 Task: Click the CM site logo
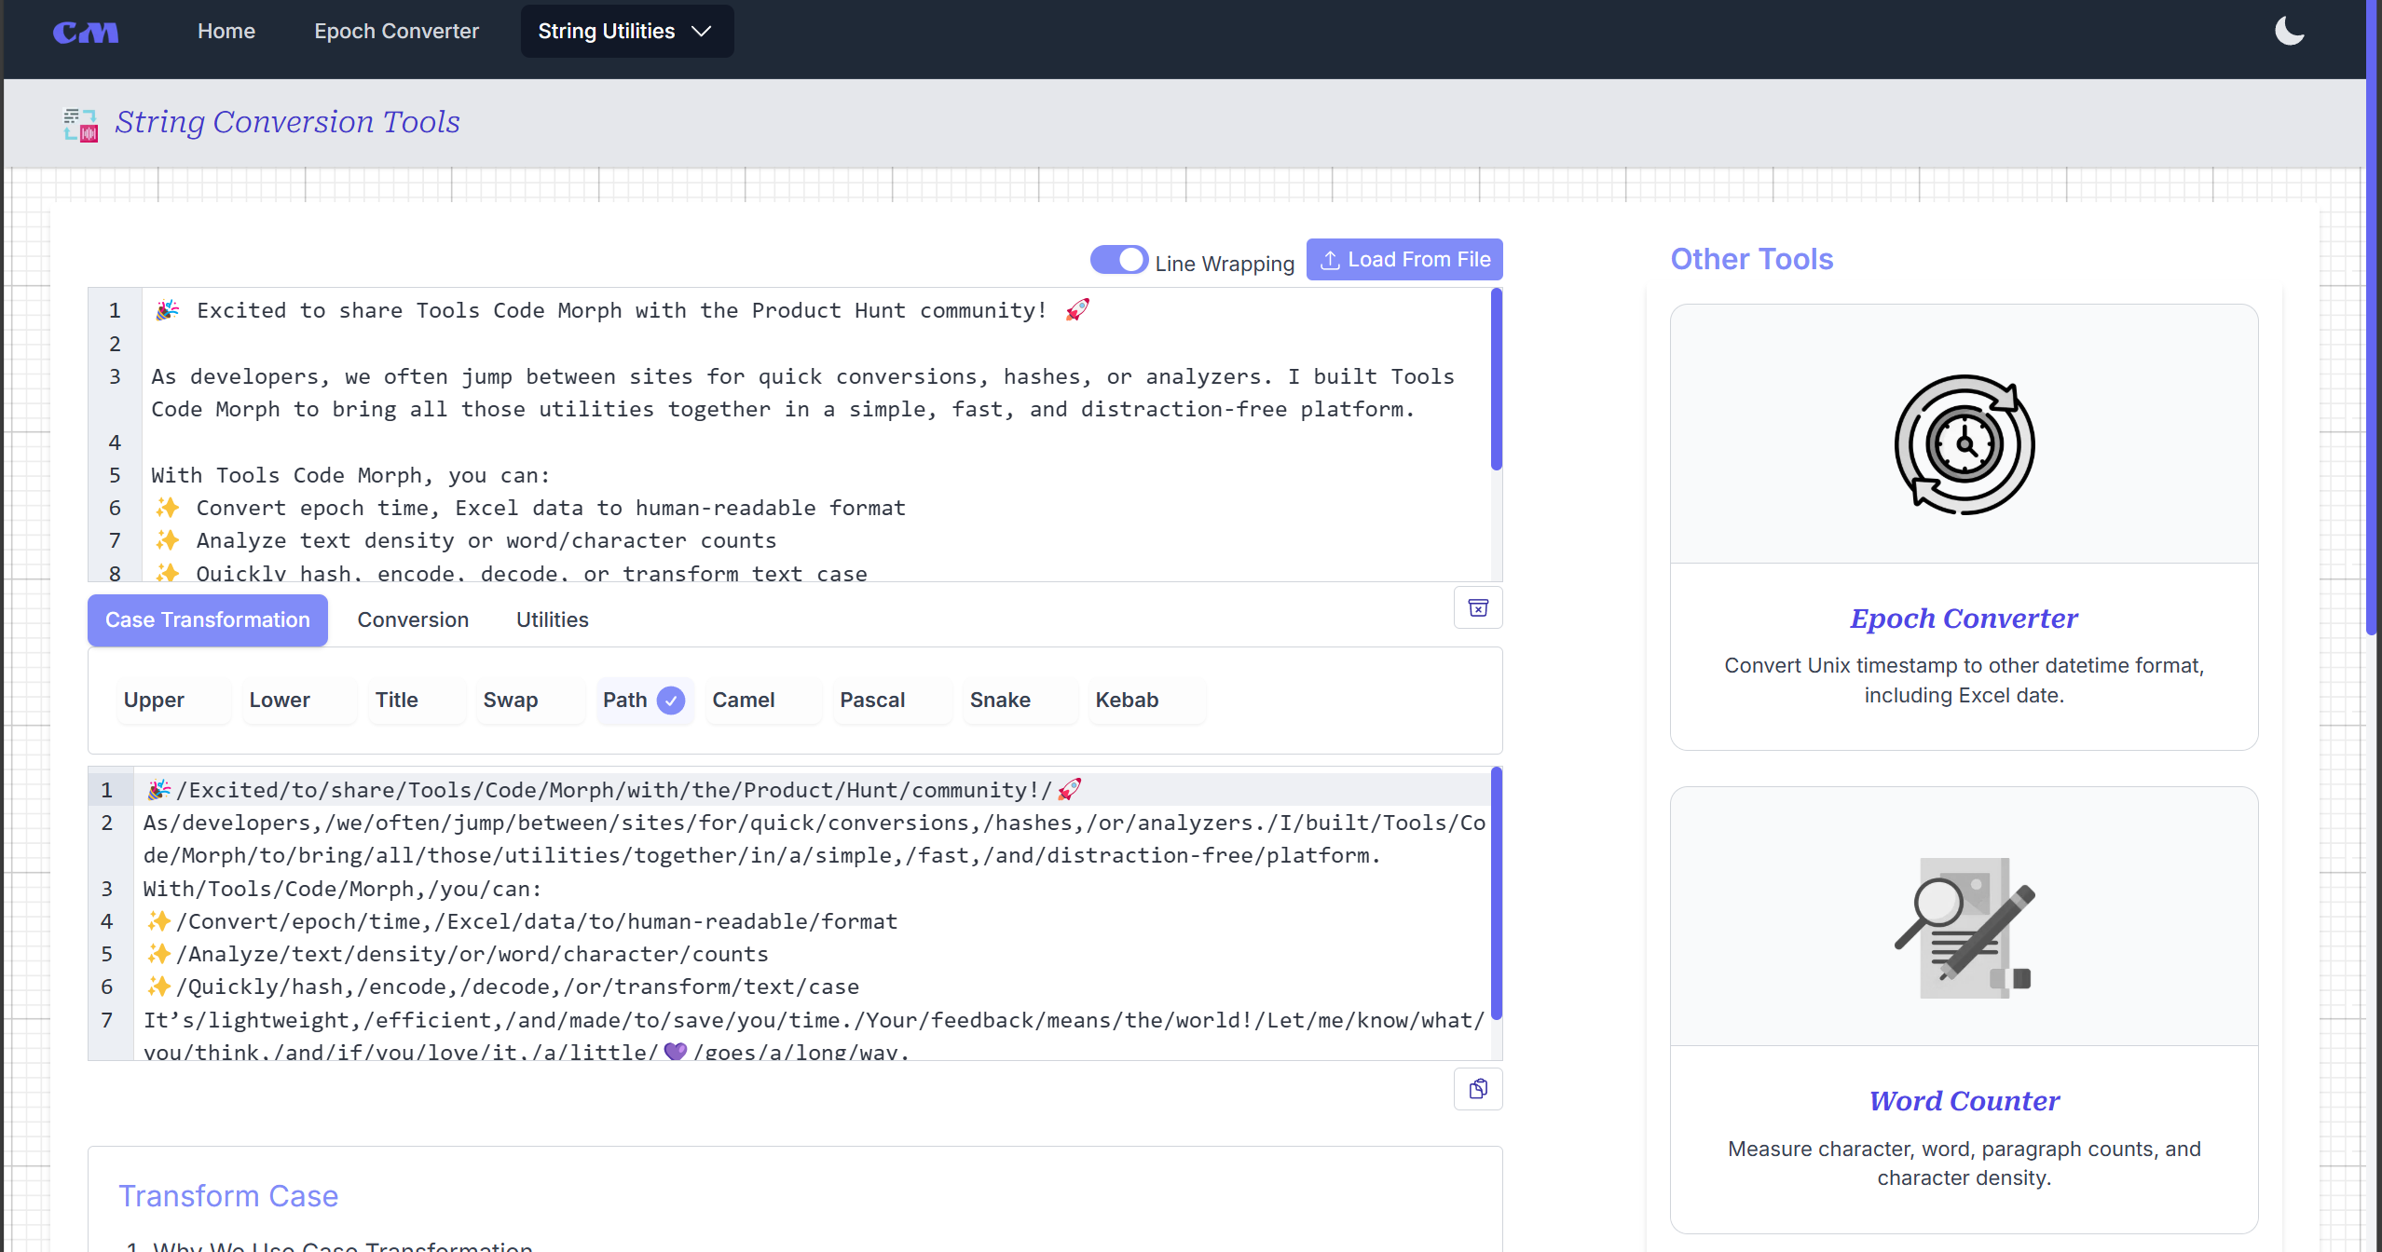pyautogui.click(x=86, y=32)
